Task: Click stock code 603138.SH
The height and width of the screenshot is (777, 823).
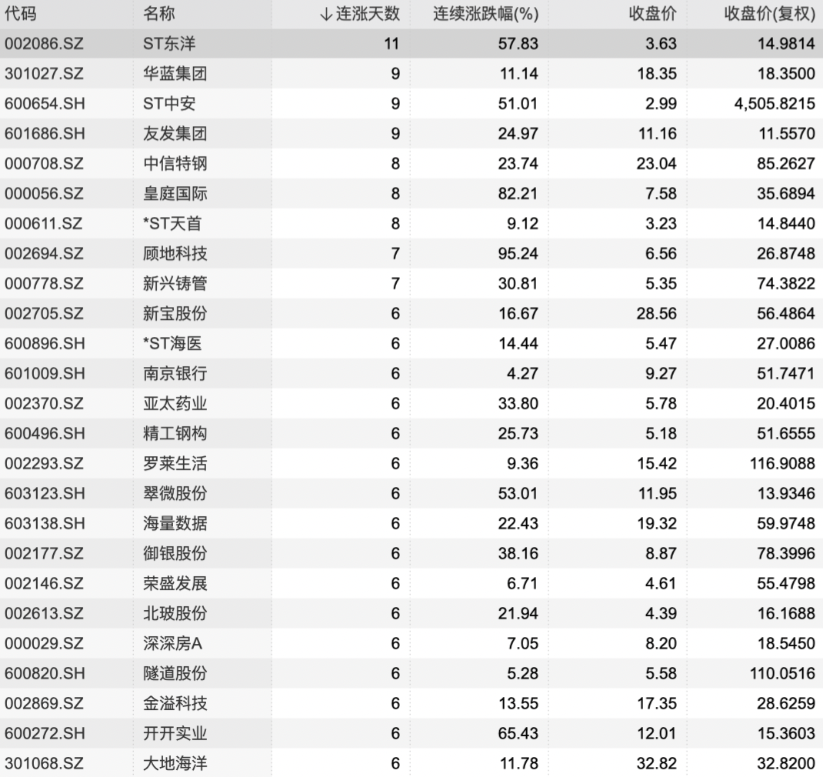Action: tap(45, 523)
